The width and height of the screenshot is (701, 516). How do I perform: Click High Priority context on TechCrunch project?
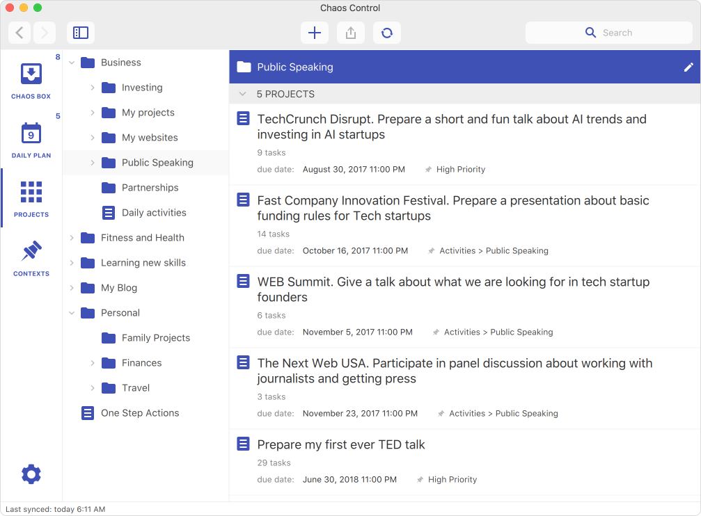[x=460, y=169]
